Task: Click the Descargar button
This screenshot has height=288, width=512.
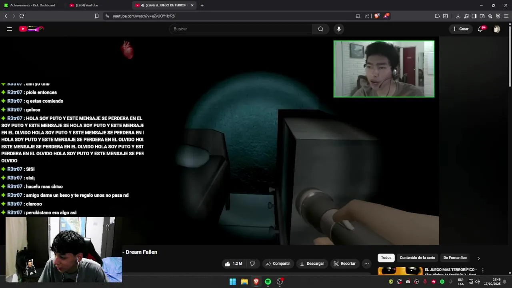Action: click(x=312, y=264)
